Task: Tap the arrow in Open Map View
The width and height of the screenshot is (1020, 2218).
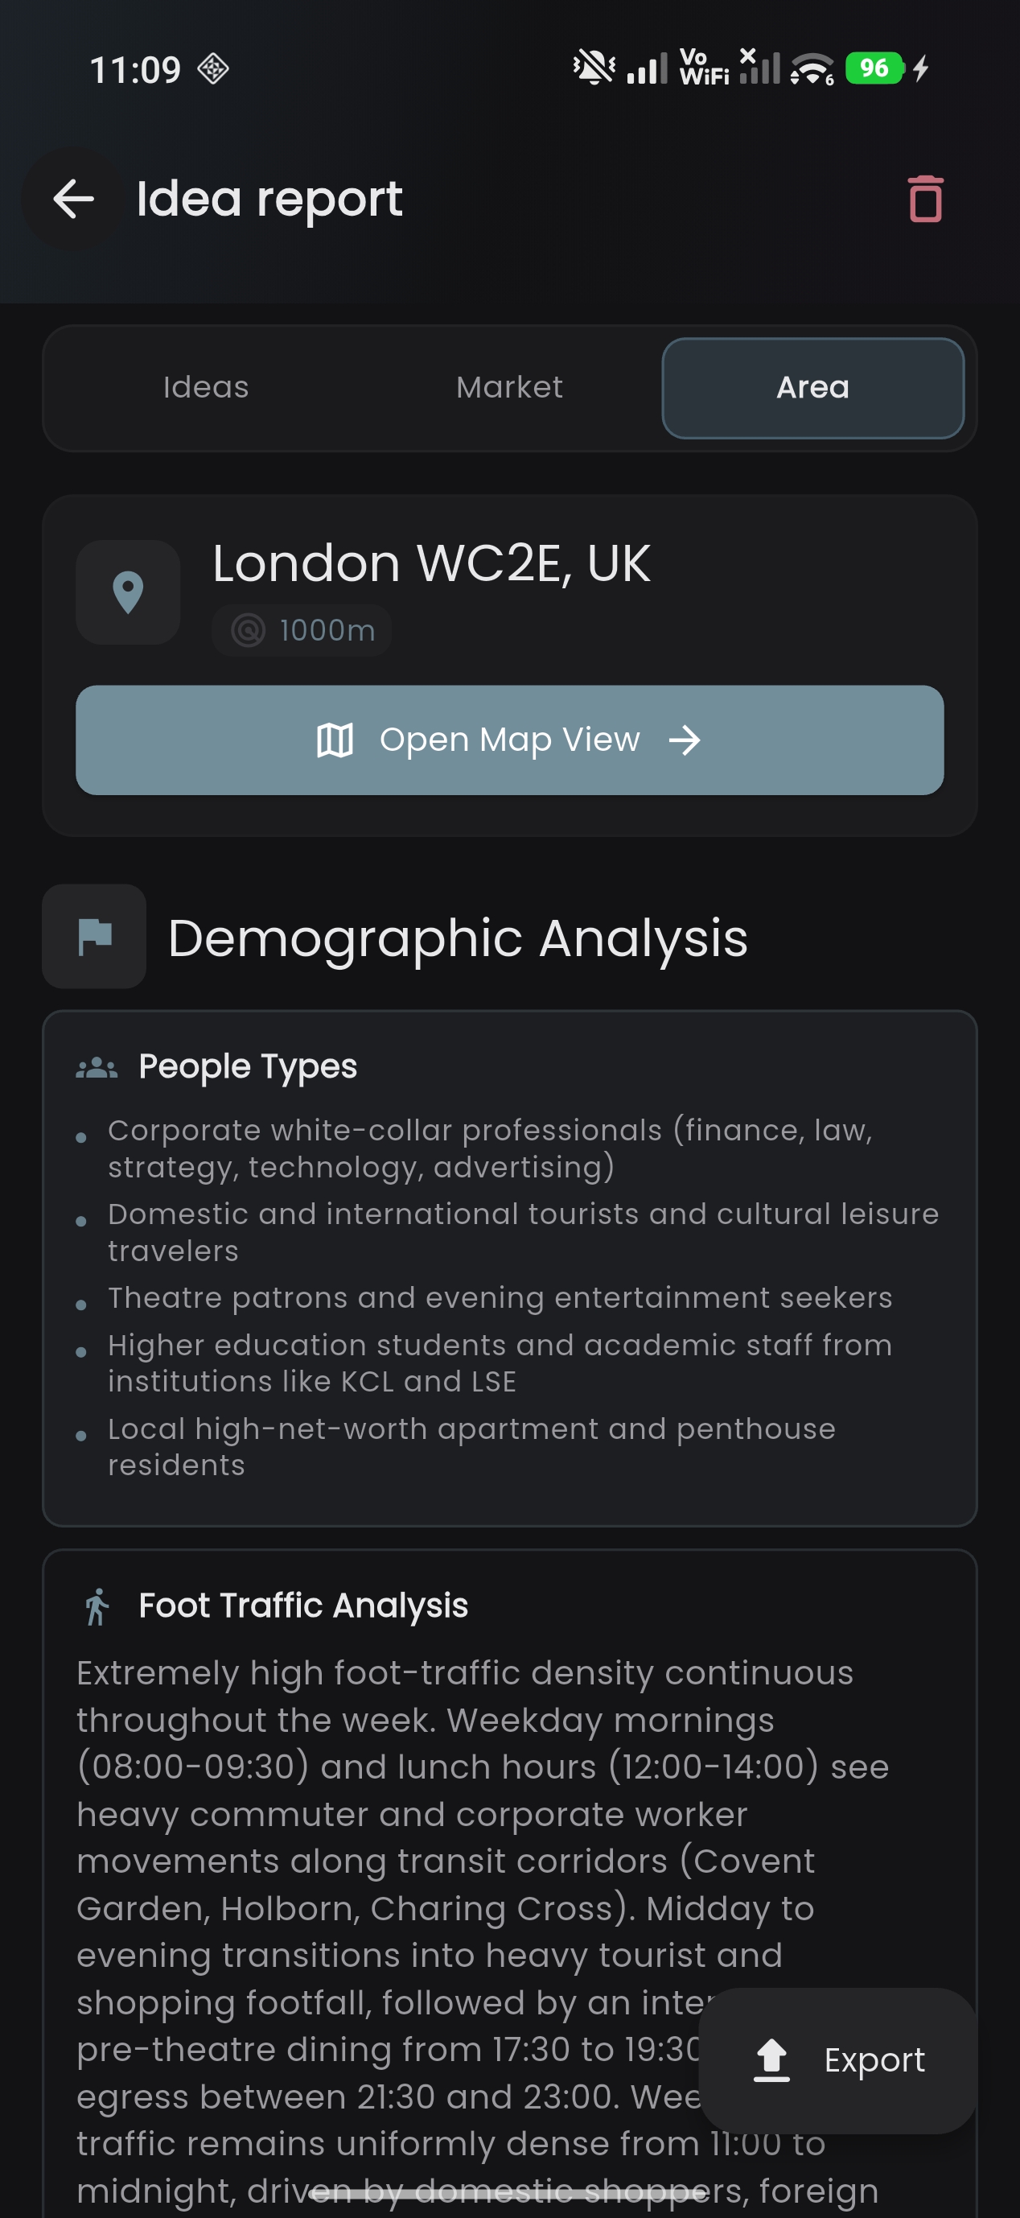Action: tap(685, 740)
